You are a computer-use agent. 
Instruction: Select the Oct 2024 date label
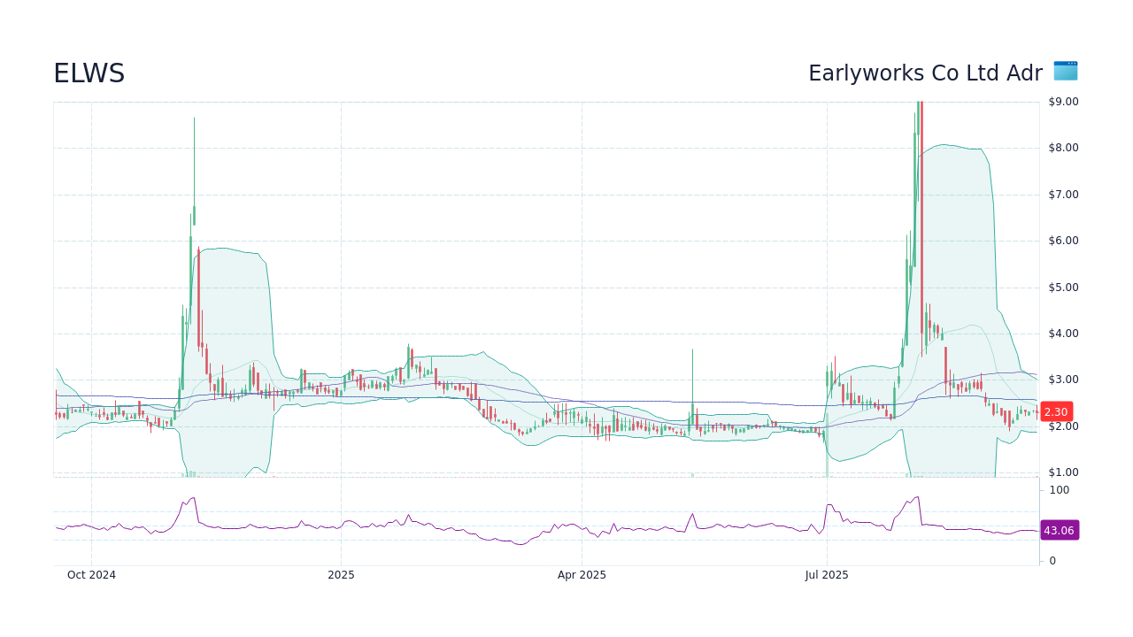click(90, 574)
